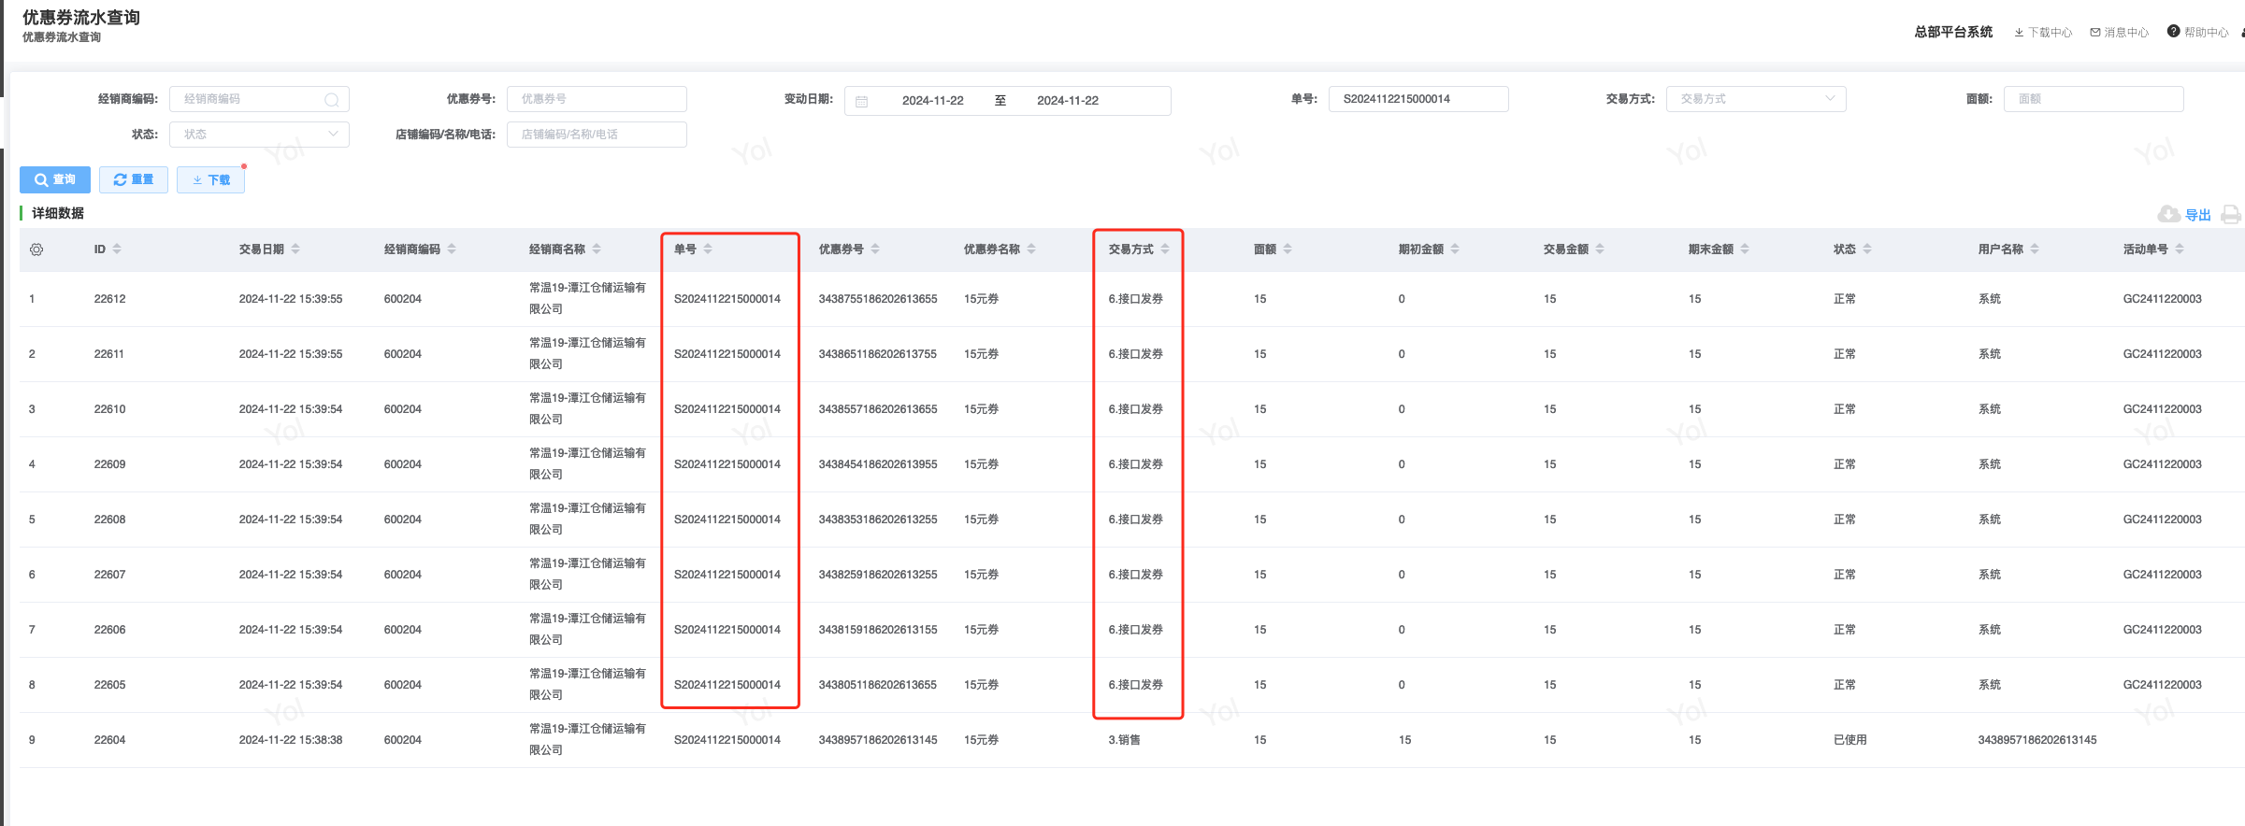Focus the 优惠券号 input field
Screen dimensions: 2245x826
pyautogui.click(x=597, y=99)
